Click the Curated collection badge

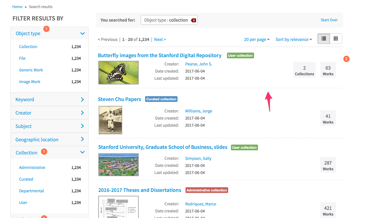click(x=161, y=99)
